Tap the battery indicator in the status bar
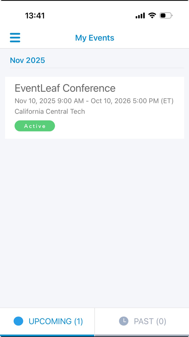The height and width of the screenshot is (337, 189). point(165,15)
